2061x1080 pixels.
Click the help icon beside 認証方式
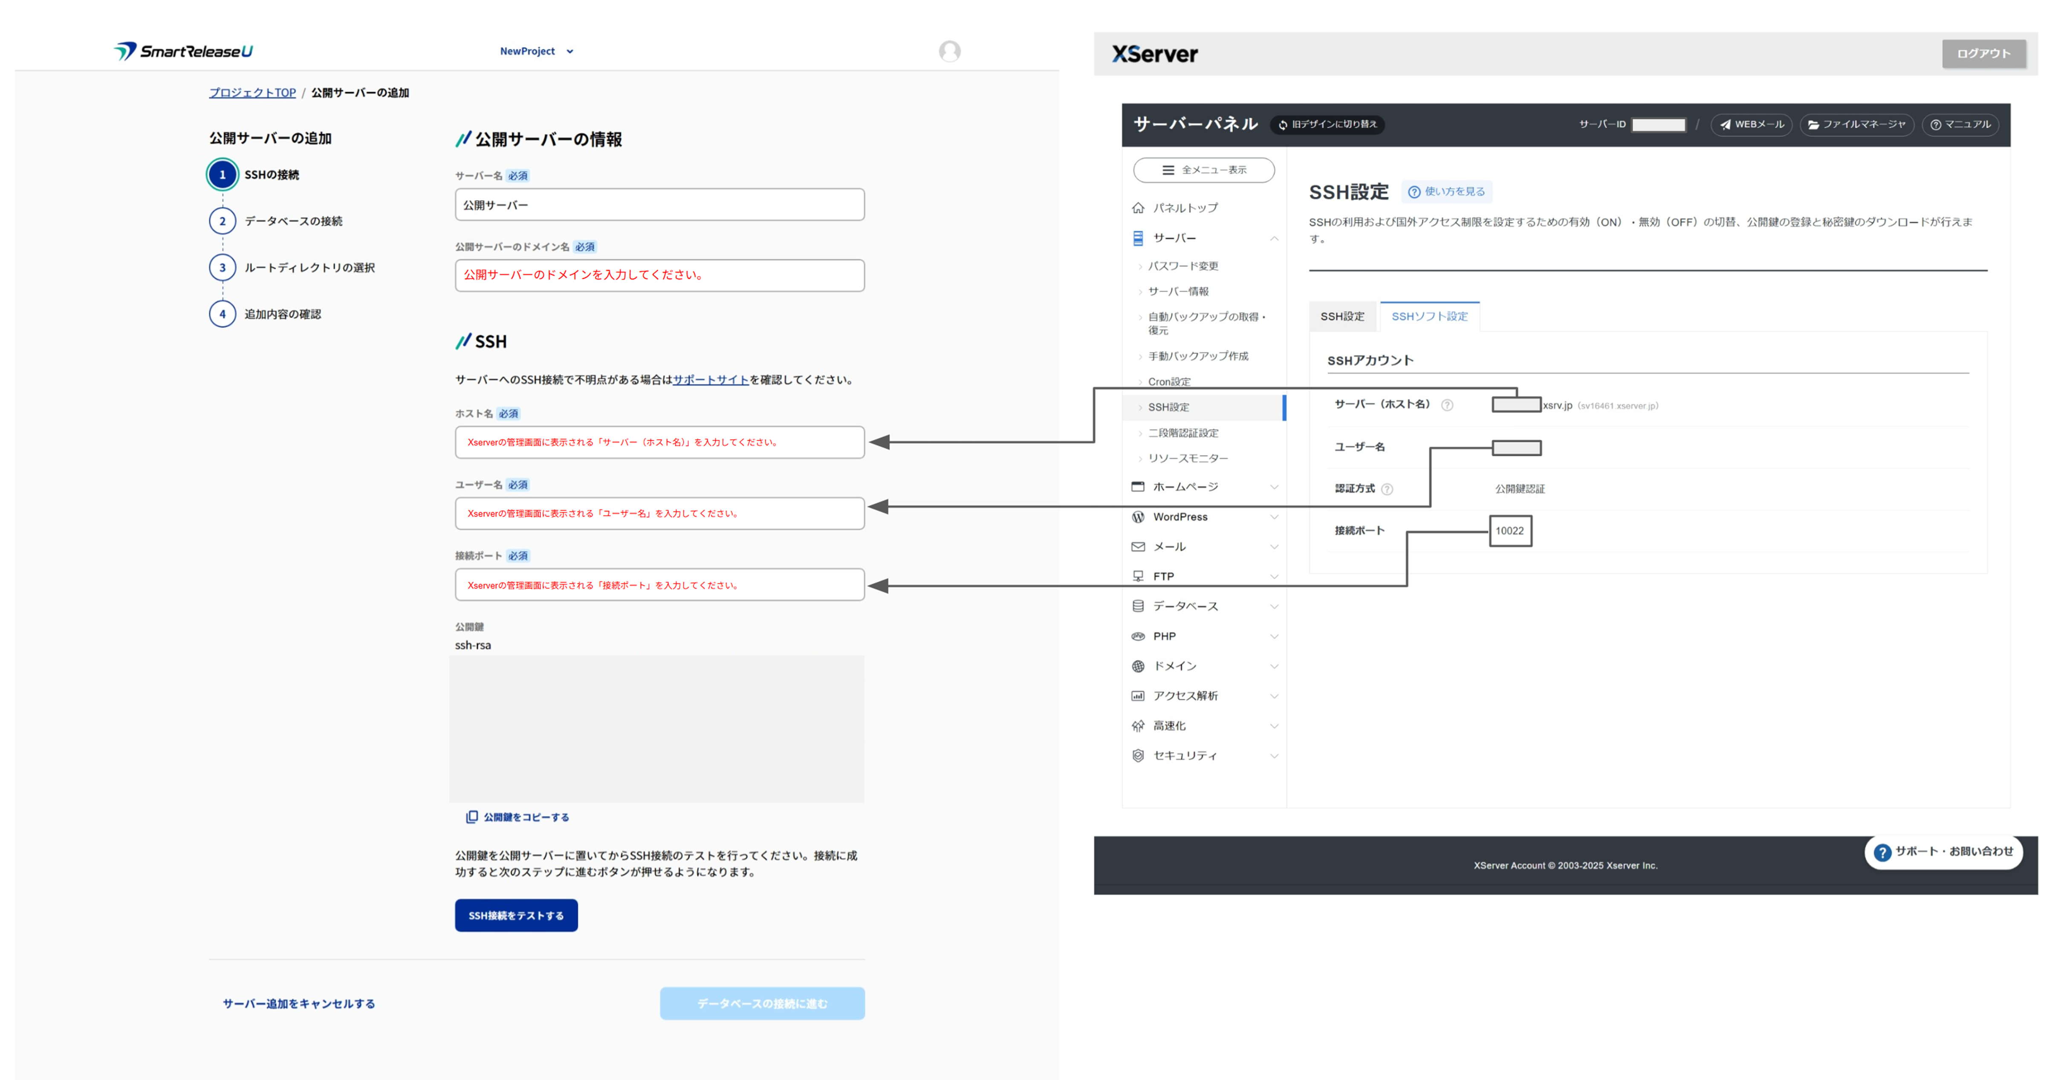point(1387,489)
